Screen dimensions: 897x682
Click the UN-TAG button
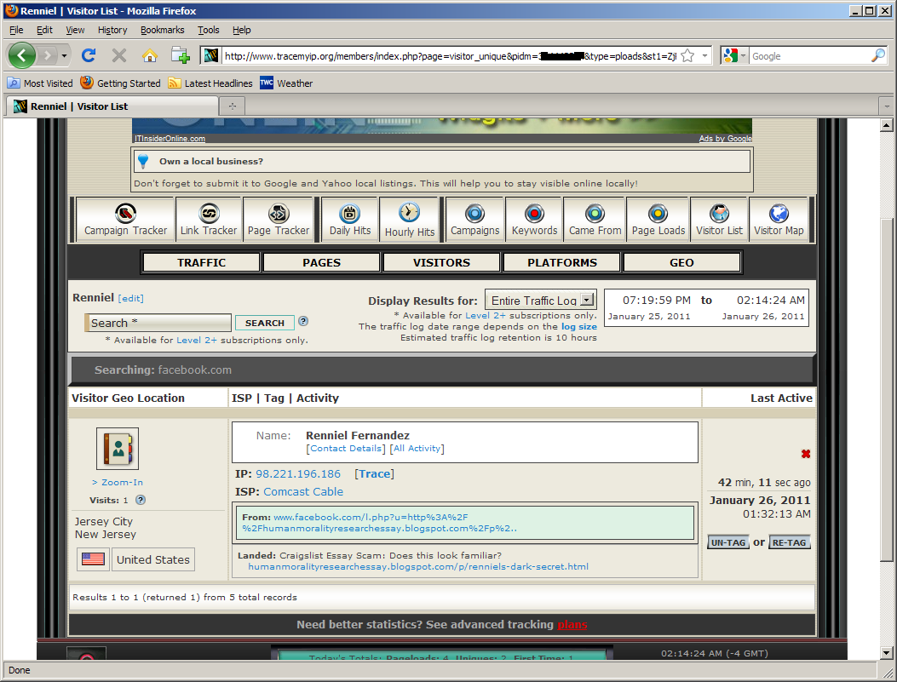point(728,542)
